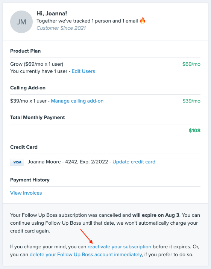Viewport: 211px width, 269px height.
Task: Click the fire emoji icon
Action: (x=143, y=21)
